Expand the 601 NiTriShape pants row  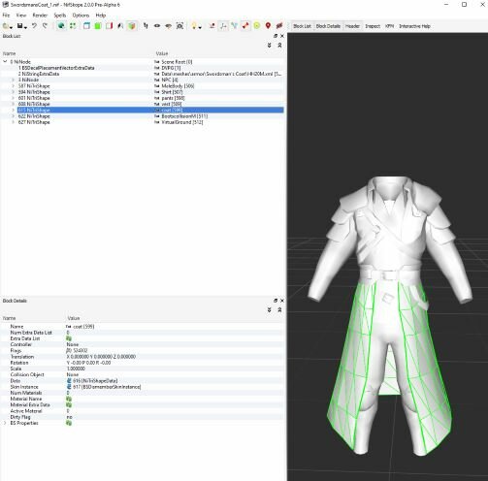pyautogui.click(x=14, y=98)
